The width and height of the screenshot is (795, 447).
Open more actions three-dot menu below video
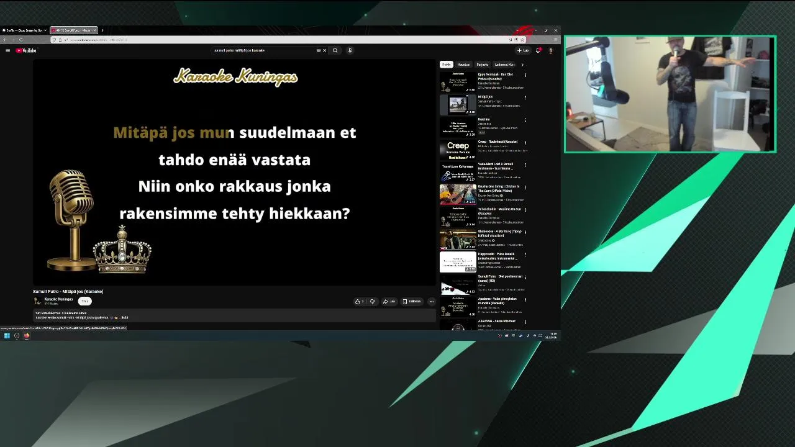point(432,302)
